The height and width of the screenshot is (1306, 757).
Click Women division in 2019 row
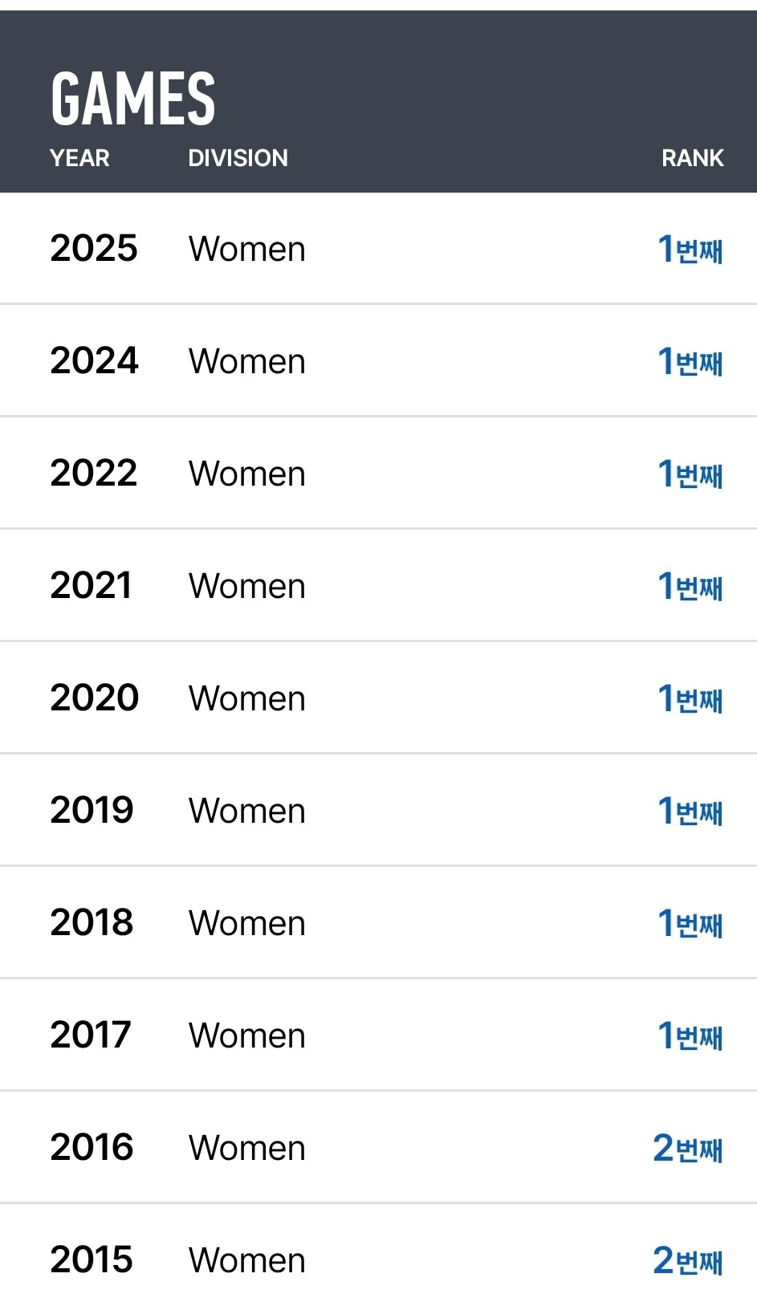(x=247, y=811)
